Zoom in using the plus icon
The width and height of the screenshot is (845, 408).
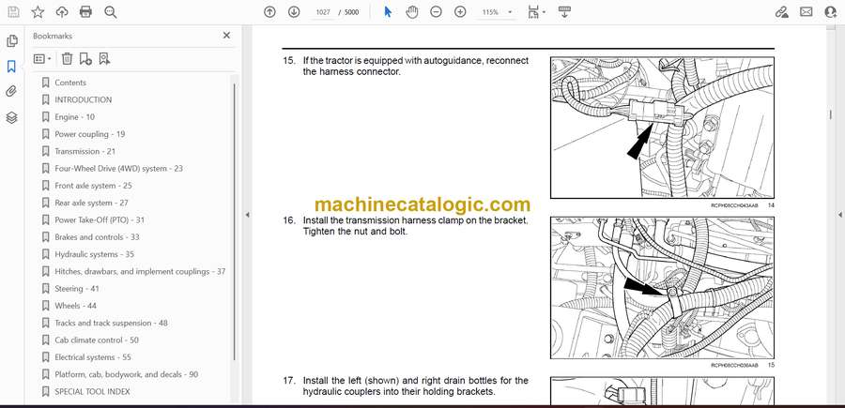pos(460,12)
